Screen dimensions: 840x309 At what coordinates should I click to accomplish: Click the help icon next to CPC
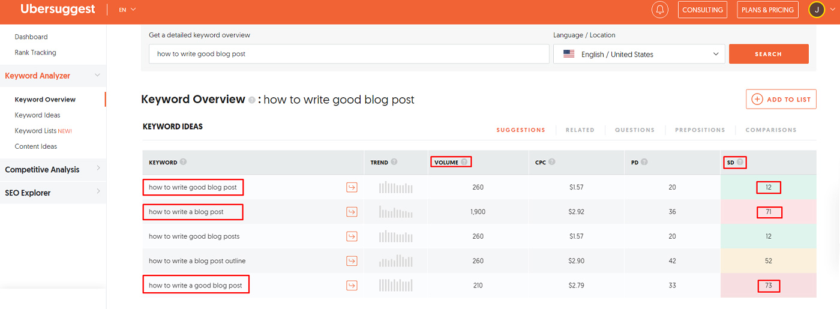pyautogui.click(x=551, y=162)
